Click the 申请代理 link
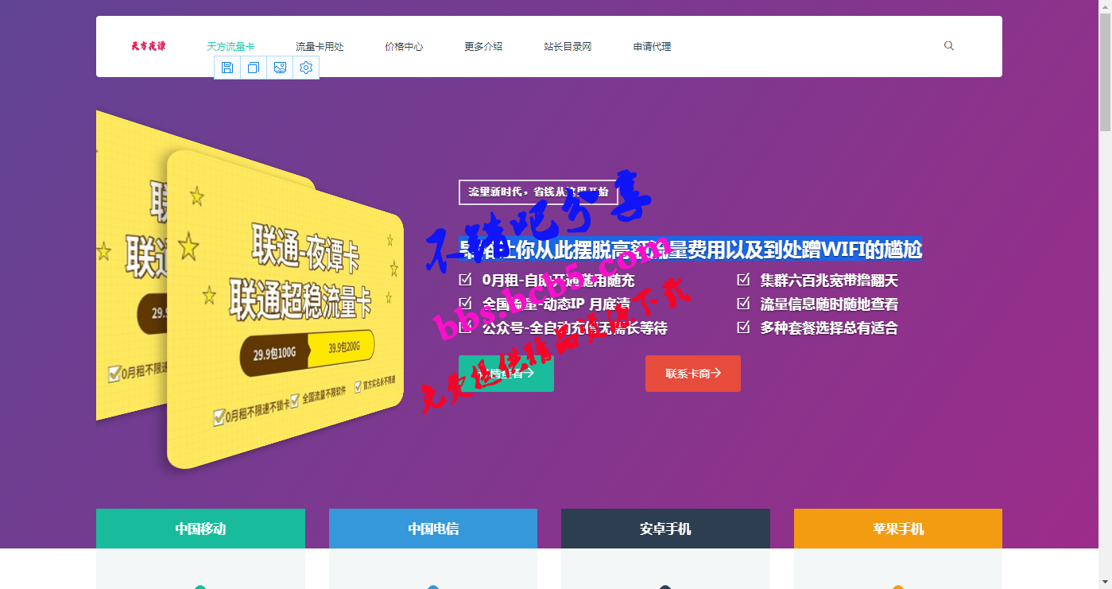Screen dimensions: 1112x589 pyautogui.click(x=652, y=47)
